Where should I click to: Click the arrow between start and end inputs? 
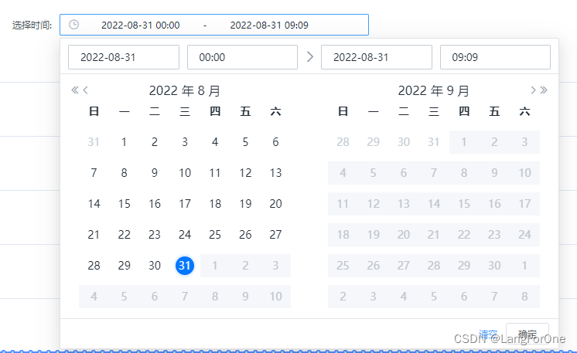point(310,57)
